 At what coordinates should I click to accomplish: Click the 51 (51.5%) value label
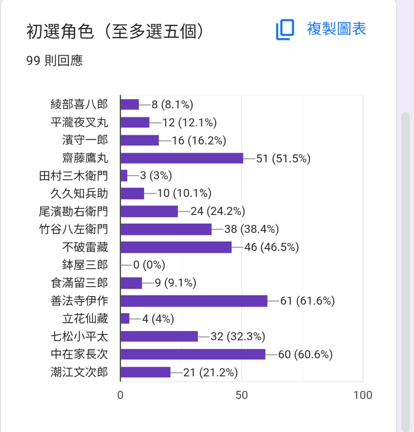coord(284,159)
